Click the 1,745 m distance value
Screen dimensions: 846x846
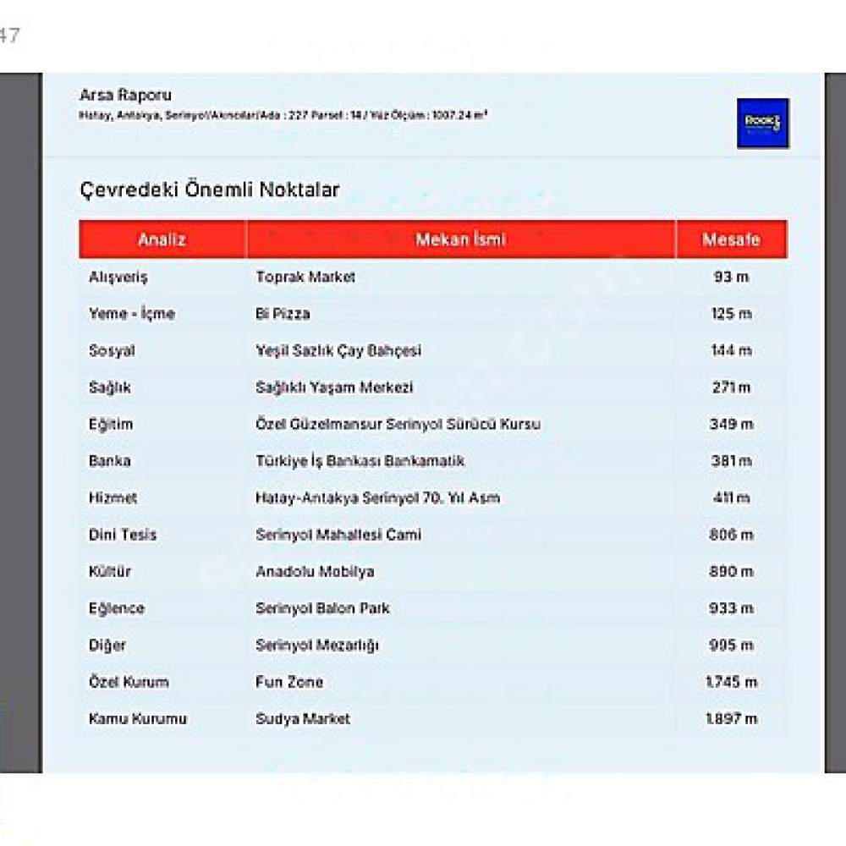[732, 682]
